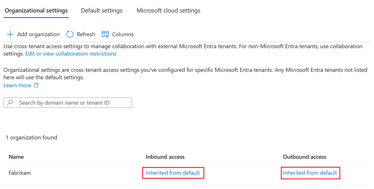Open the Microsoft cloud settings tab

pyautogui.click(x=168, y=11)
